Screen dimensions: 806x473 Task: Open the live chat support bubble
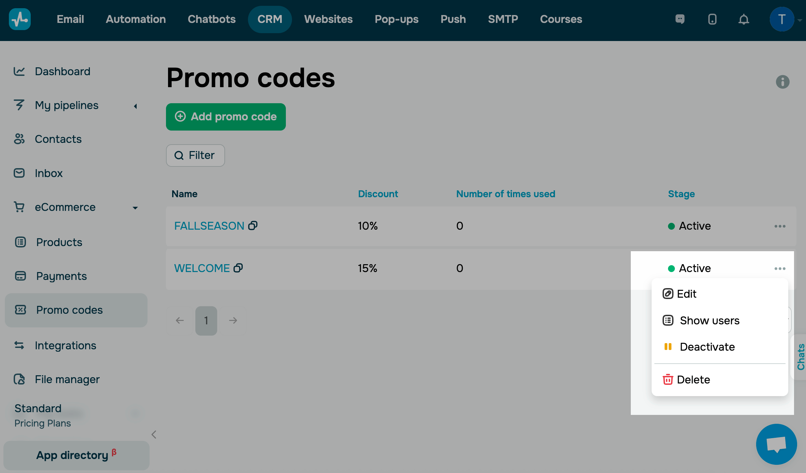776,444
